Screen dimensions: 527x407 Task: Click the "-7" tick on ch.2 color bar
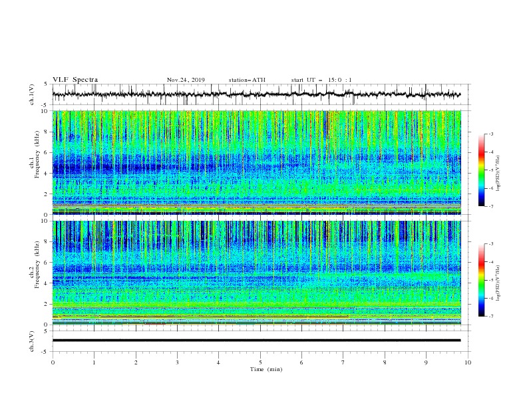(490, 316)
